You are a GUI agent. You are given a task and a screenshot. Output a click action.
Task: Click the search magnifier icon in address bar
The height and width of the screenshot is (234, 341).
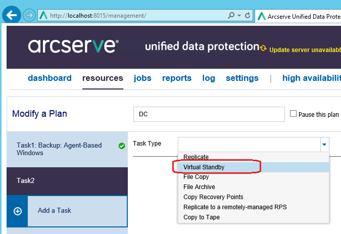[231, 15]
